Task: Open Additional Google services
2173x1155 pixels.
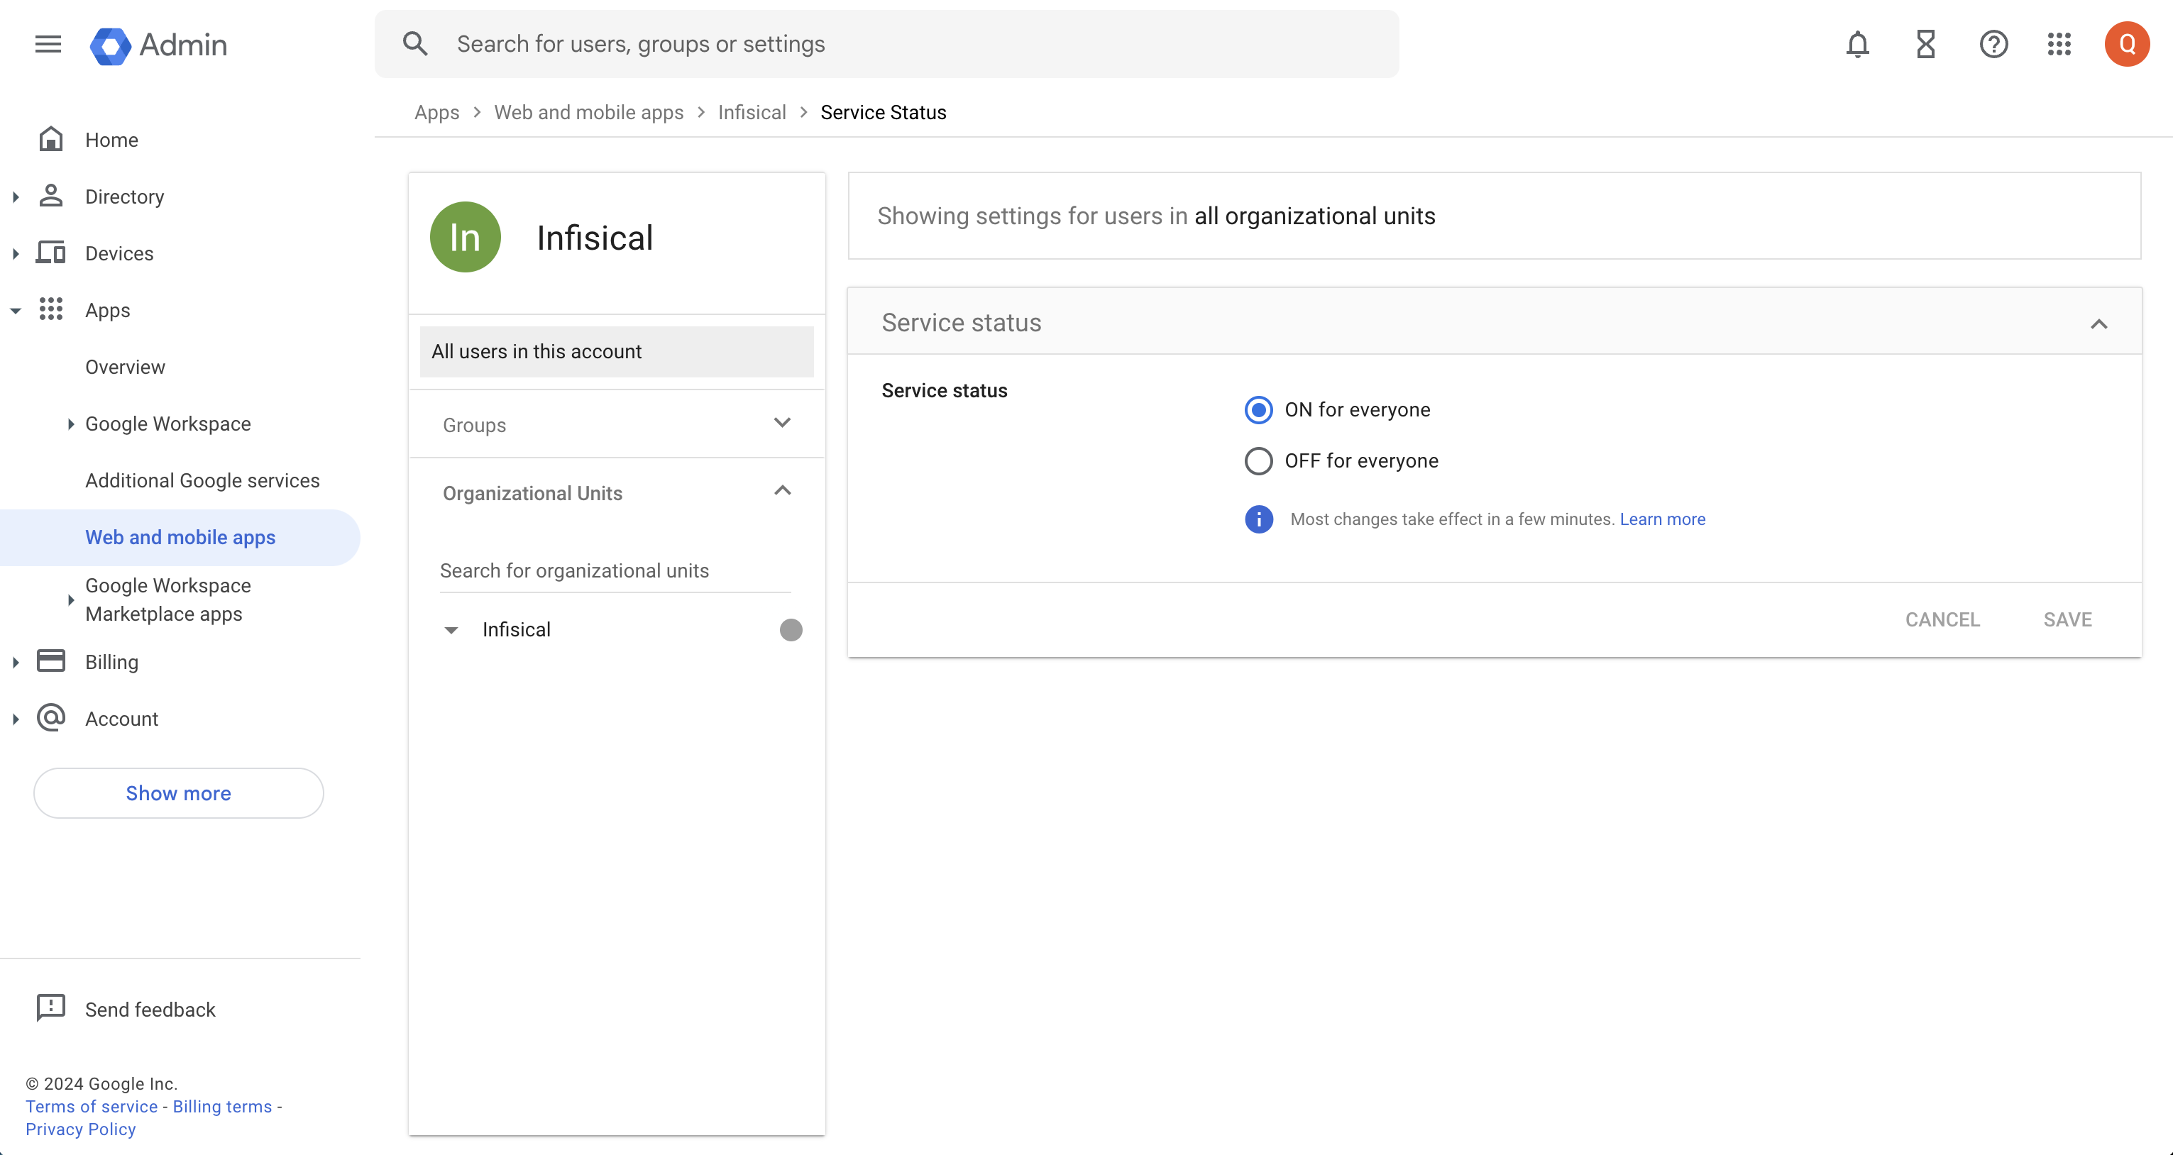Action: (202, 480)
